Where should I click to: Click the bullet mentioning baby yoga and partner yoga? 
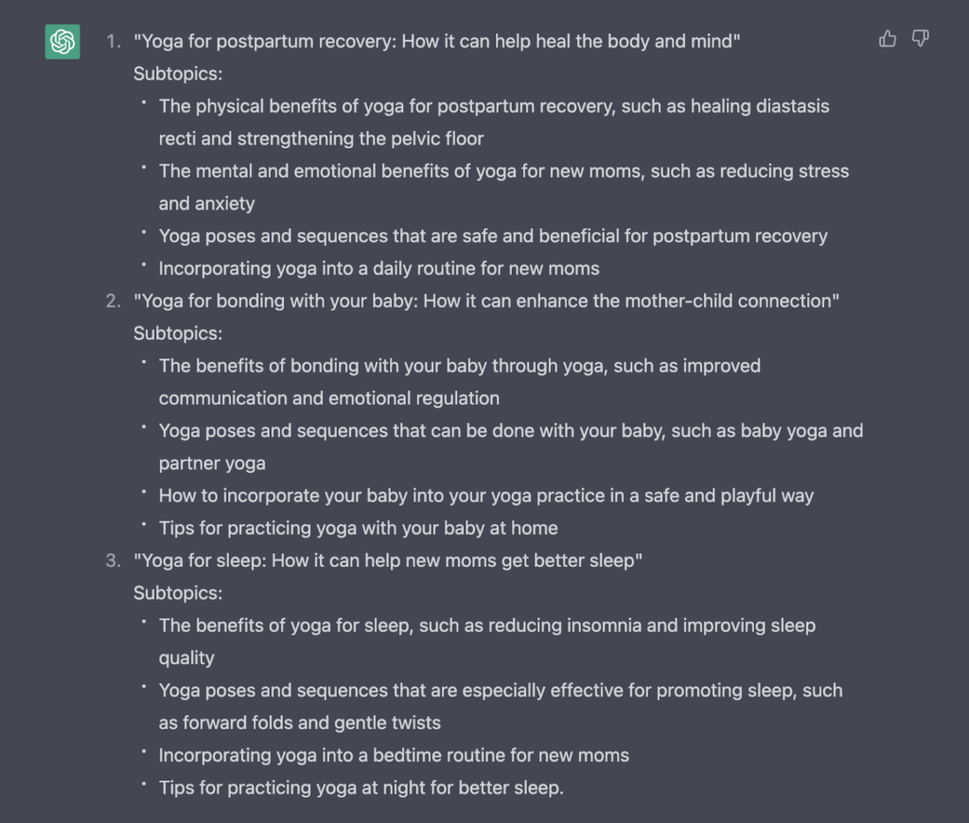(x=510, y=431)
